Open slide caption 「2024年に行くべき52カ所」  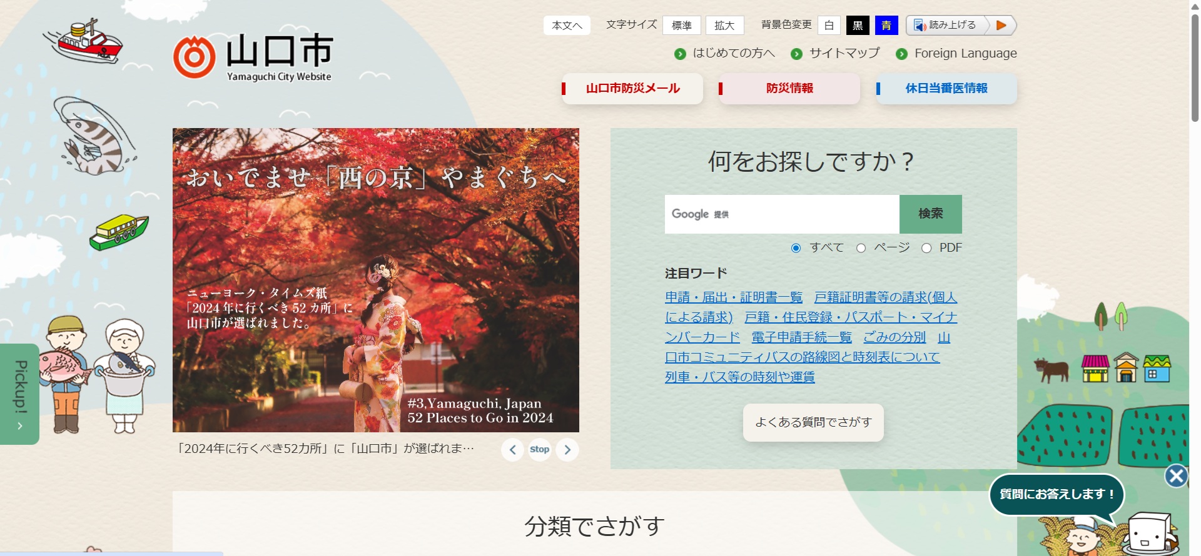coord(326,449)
